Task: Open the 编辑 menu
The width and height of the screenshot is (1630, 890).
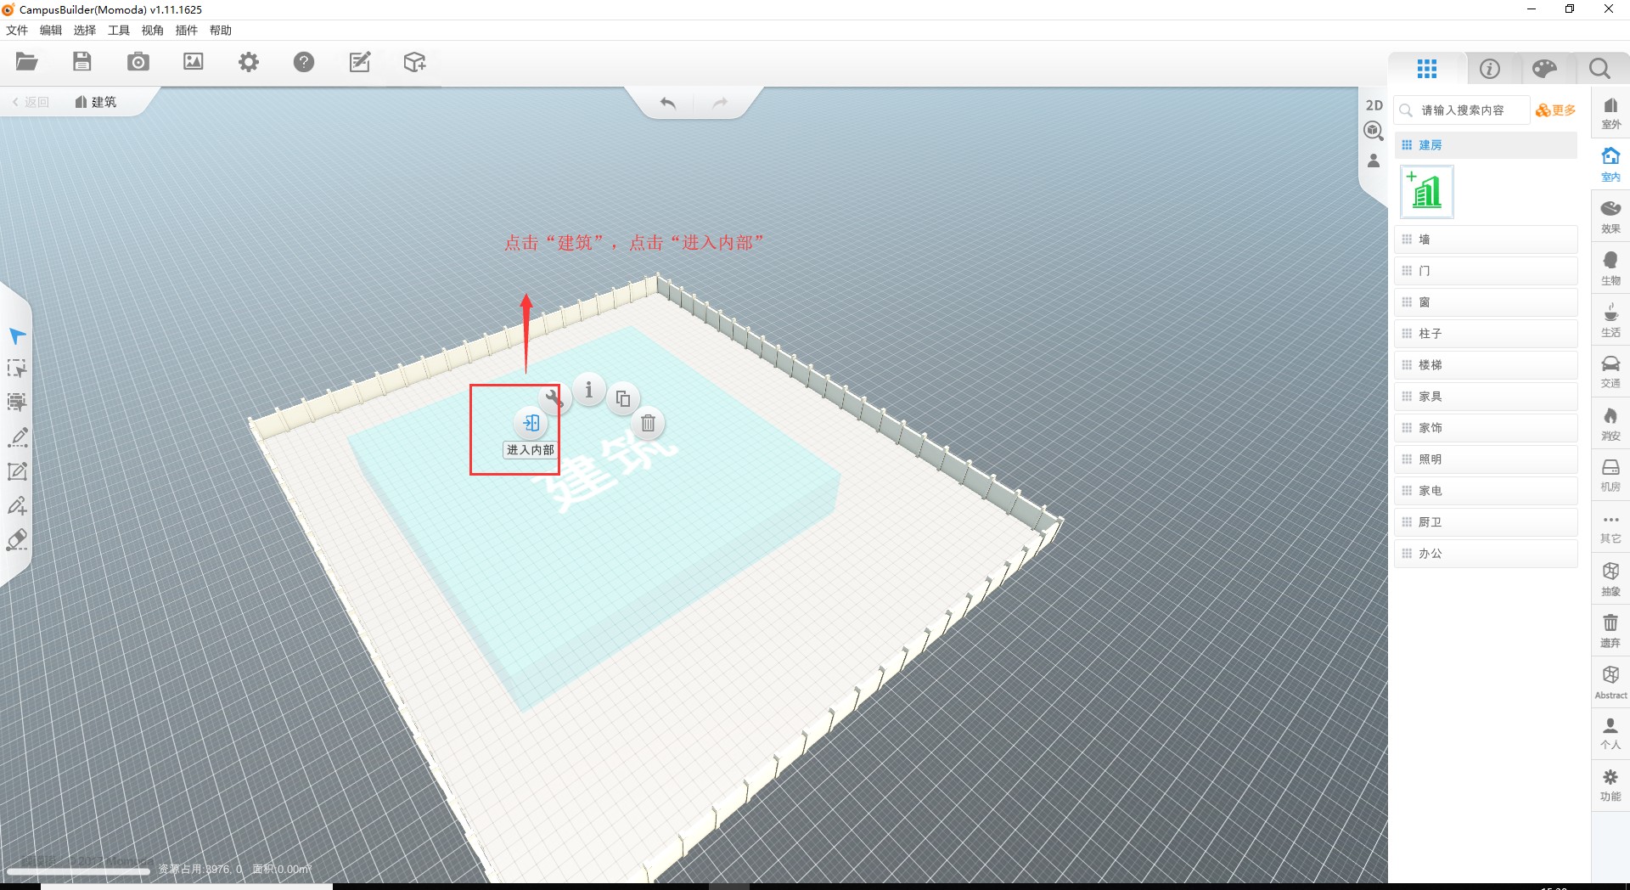Action: [x=51, y=31]
